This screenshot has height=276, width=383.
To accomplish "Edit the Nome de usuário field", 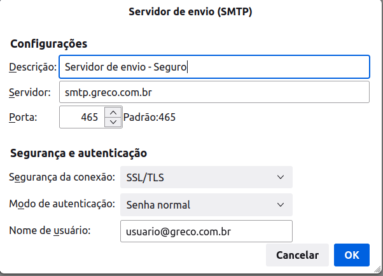I will pyautogui.click(x=206, y=231).
